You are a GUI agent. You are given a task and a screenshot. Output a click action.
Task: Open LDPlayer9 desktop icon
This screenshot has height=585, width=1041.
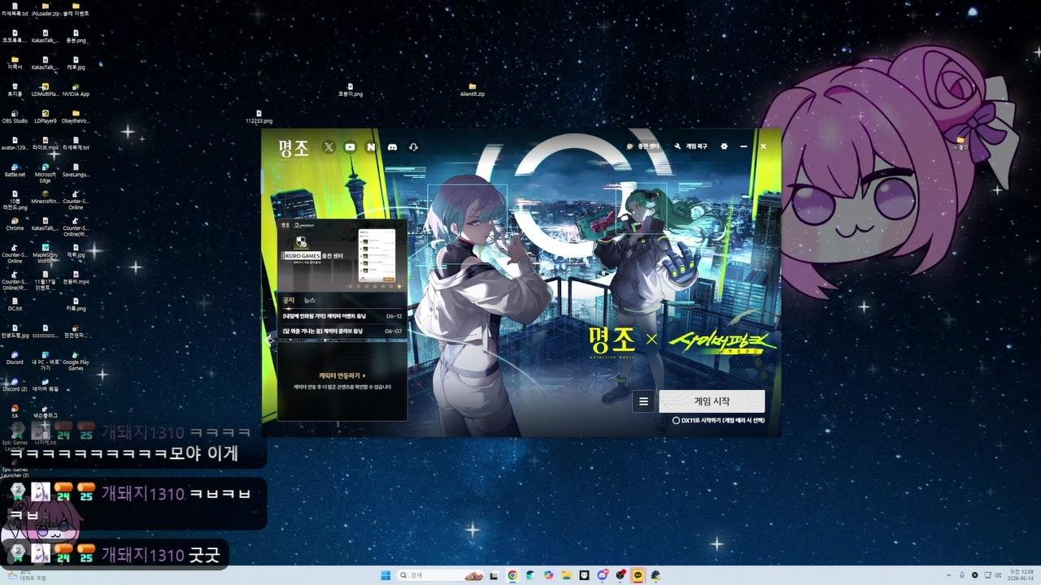45,115
